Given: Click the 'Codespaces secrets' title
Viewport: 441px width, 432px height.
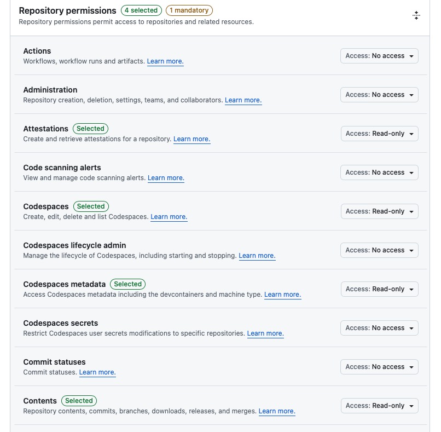Looking at the screenshot, I should pyautogui.click(x=61, y=323).
